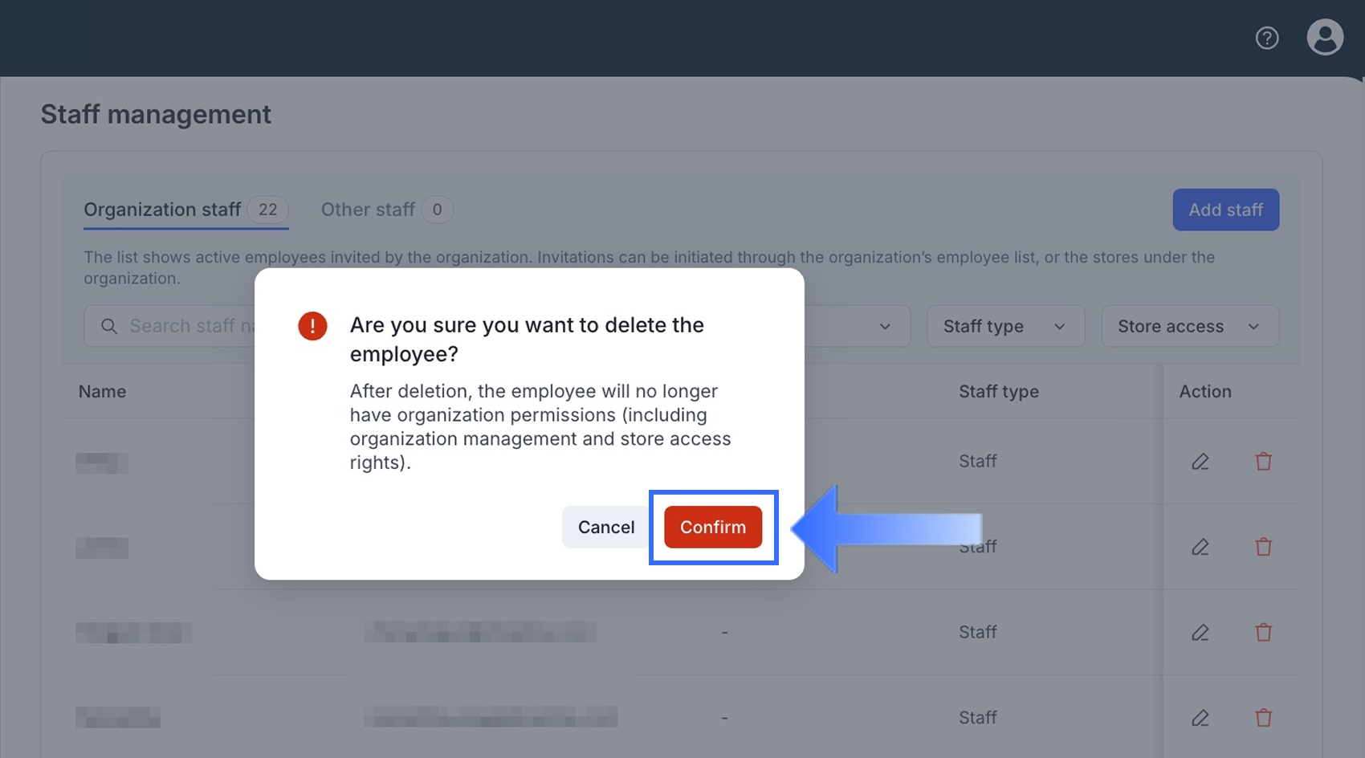Cancel the delete employee dialog
Screen dimensions: 1365x758
pos(606,527)
